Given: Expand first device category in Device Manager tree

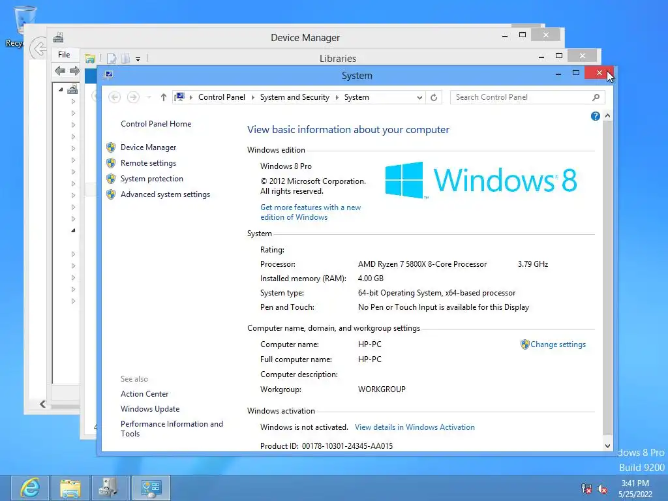Looking at the screenshot, I should pyautogui.click(x=73, y=101).
